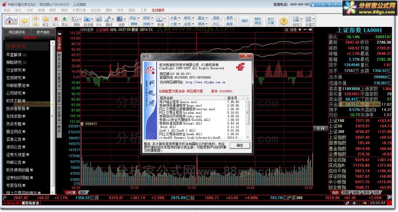Click the yellow back arrow

point(25,20)
